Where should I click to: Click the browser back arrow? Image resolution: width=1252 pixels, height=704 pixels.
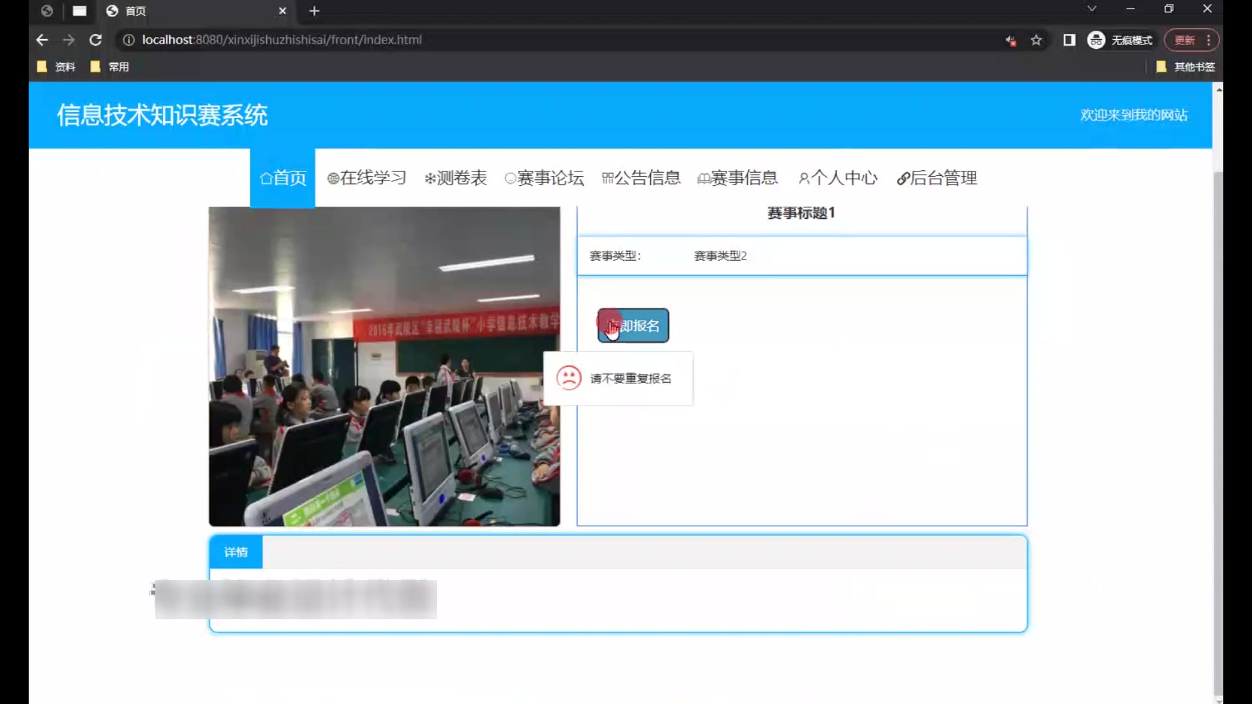tap(42, 40)
